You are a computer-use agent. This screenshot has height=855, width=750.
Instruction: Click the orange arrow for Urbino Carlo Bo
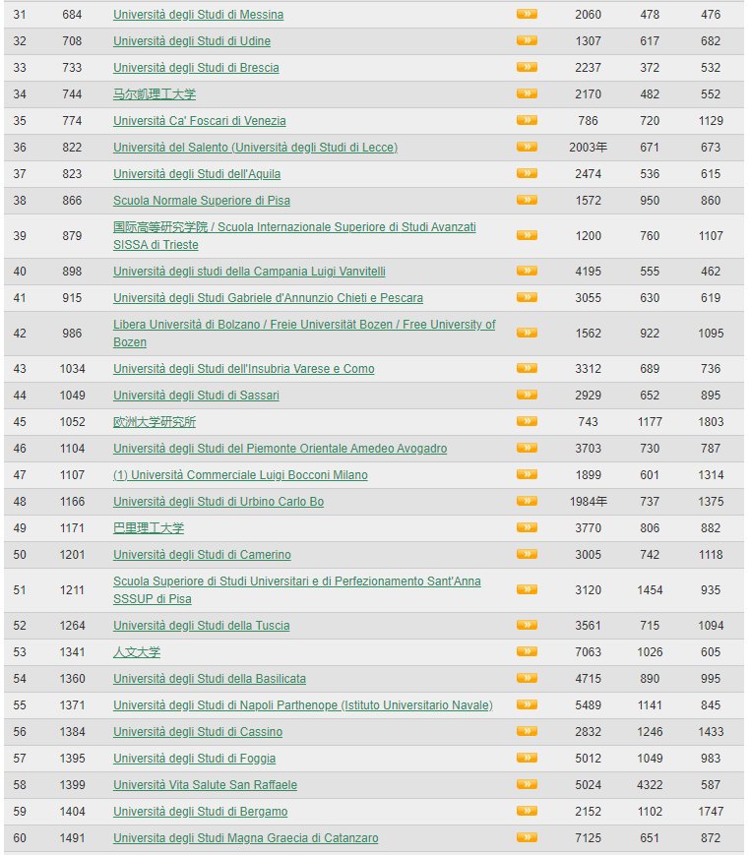click(527, 501)
